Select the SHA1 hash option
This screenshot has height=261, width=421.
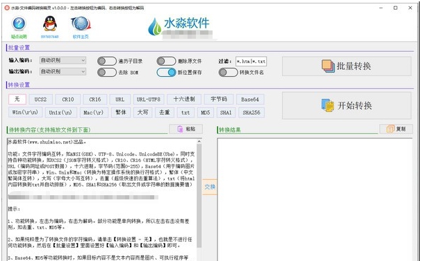coord(226,112)
